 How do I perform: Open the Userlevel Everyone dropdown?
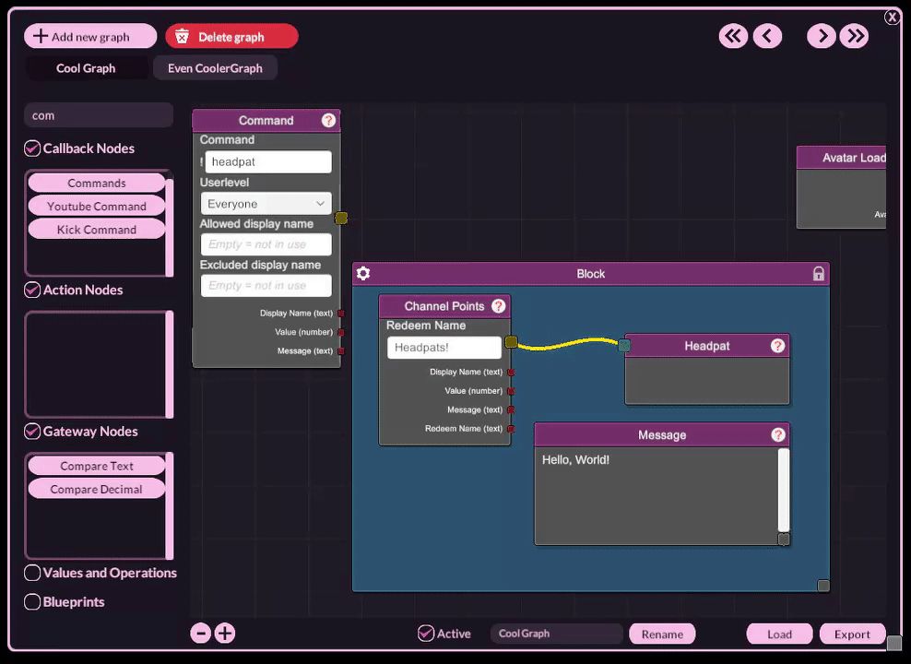coord(266,204)
